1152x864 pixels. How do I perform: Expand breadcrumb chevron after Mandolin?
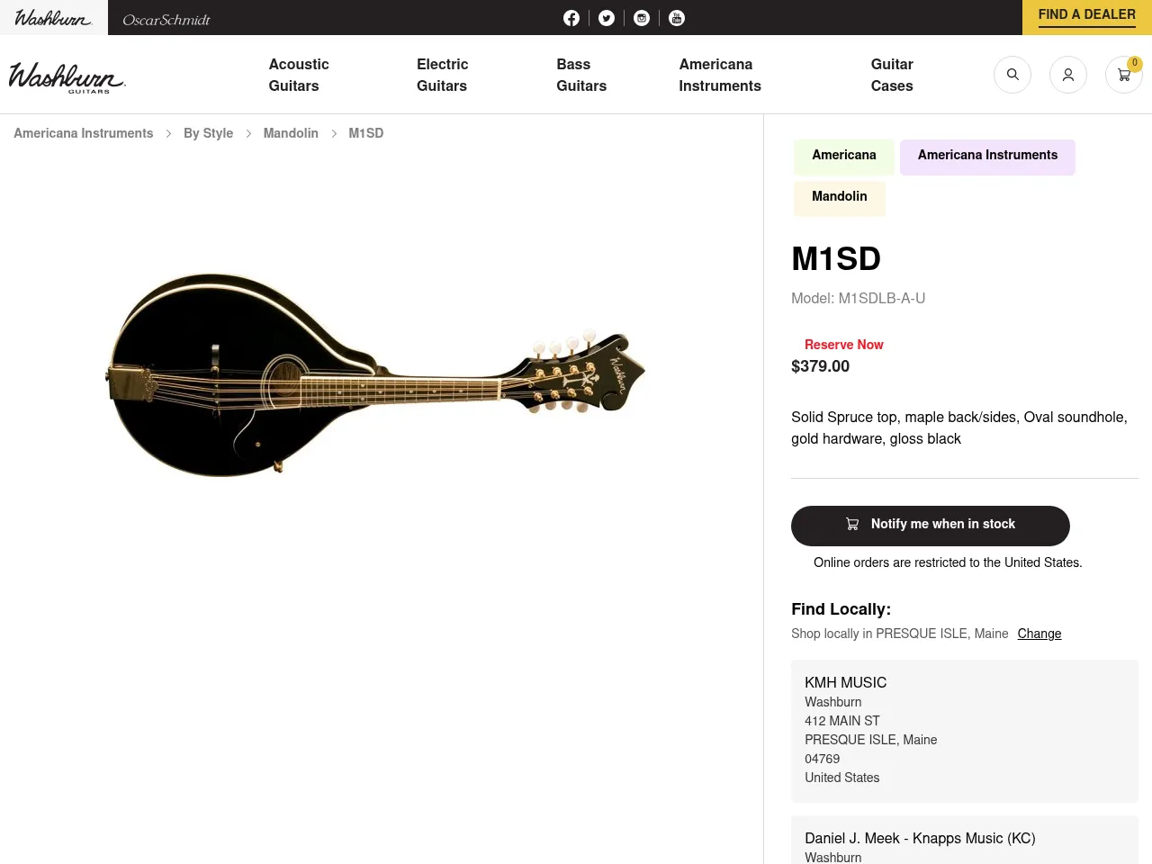pyautogui.click(x=333, y=133)
